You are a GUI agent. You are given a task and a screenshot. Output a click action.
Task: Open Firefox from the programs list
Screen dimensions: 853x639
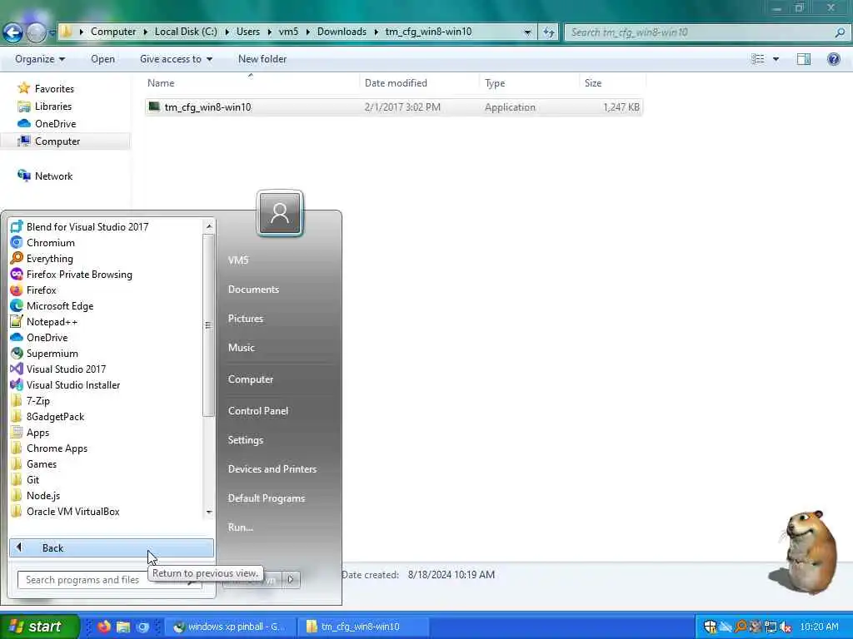[42, 290]
